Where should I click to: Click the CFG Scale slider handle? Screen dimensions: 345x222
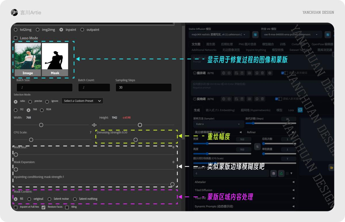coord(31,140)
